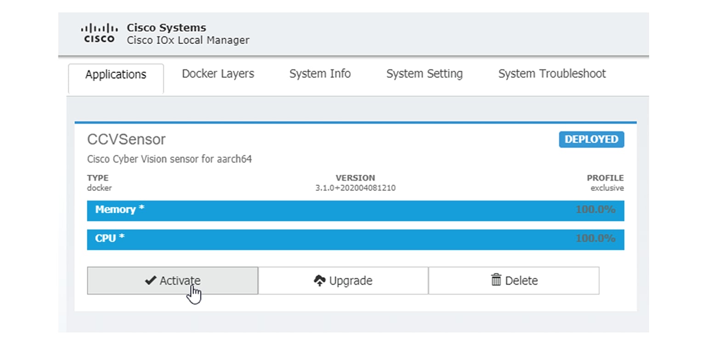Open the Docker Layers tab
Image resolution: width=702 pixels, height=345 pixels.
tap(218, 74)
